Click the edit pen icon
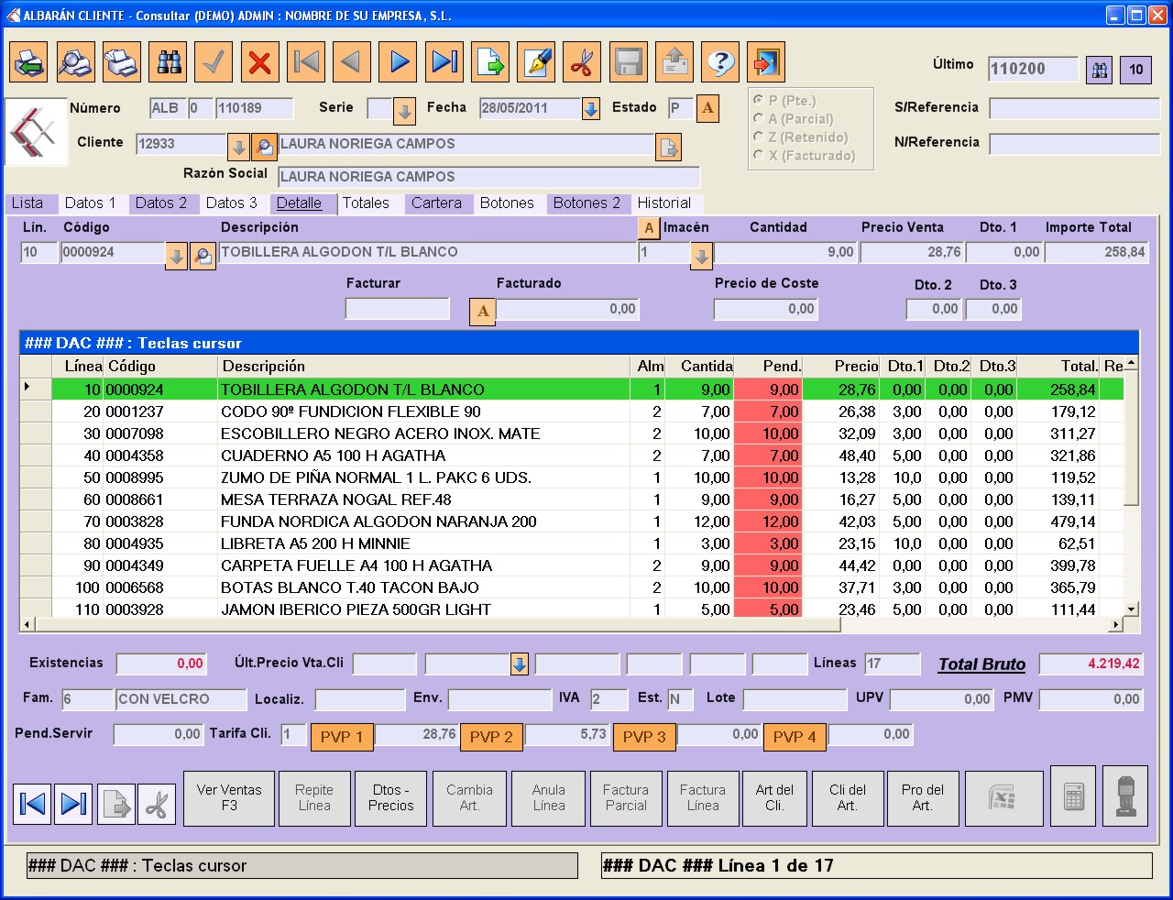 [536, 62]
